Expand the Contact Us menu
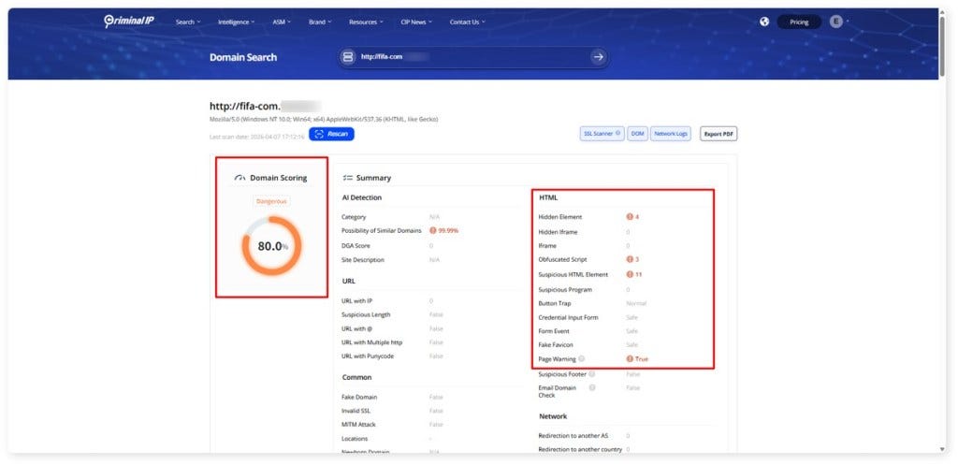Viewport: 958px width, 465px height. pos(468,22)
